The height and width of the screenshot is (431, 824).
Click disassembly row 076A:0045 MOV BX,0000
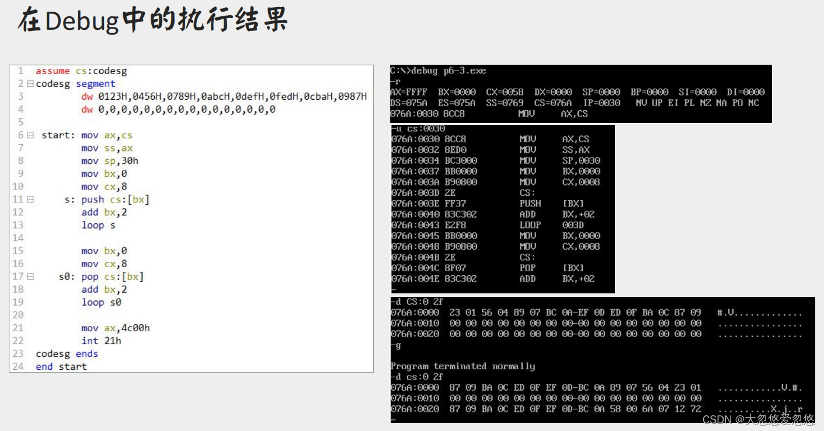tap(496, 236)
